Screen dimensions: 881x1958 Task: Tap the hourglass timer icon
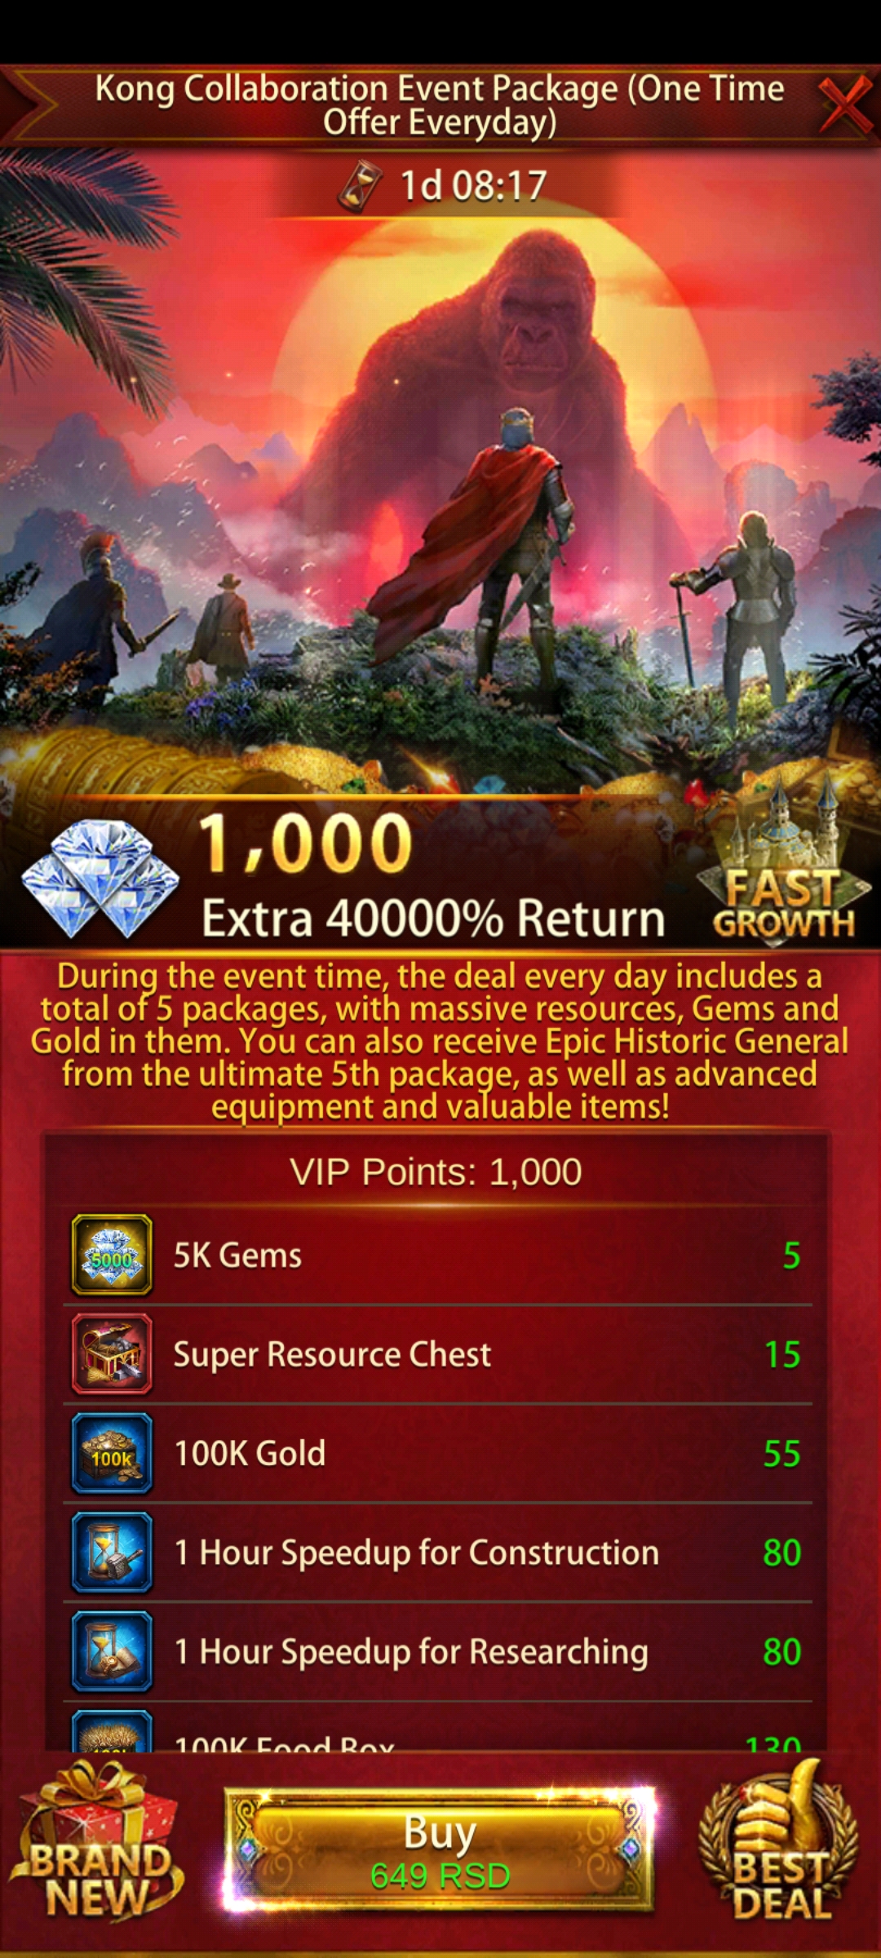[x=360, y=186]
